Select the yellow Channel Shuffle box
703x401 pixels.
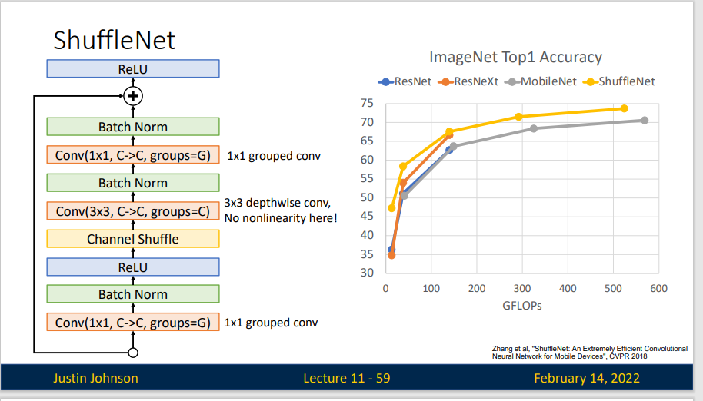pos(133,239)
